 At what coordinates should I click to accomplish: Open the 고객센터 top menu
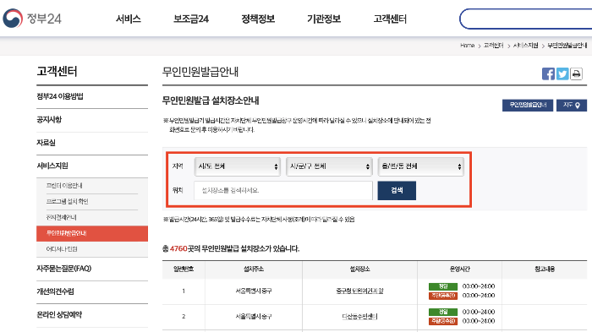(390, 19)
